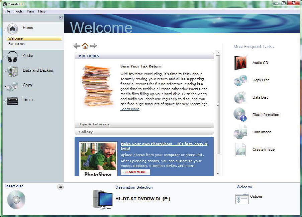
Task: Open the Help menu
Action: (x=41, y=11)
